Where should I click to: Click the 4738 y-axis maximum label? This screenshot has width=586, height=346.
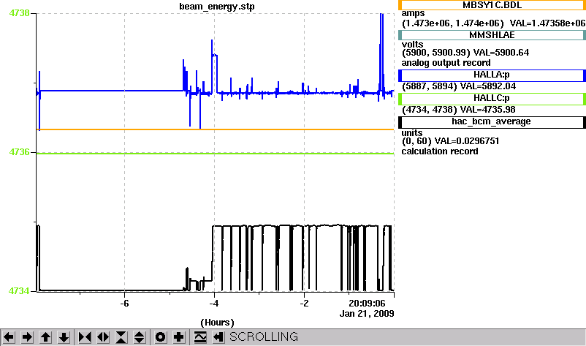[x=19, y=13]
